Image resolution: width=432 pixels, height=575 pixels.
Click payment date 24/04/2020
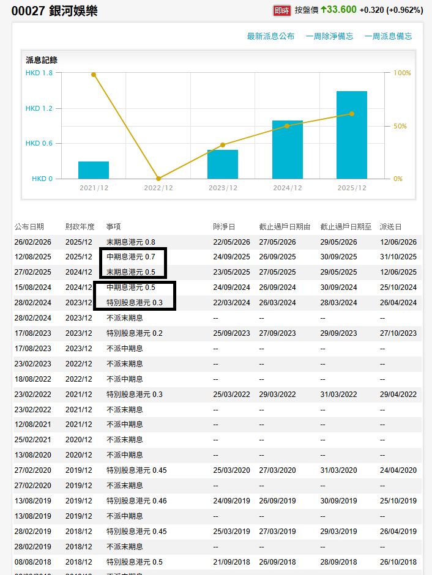[398, 470]
